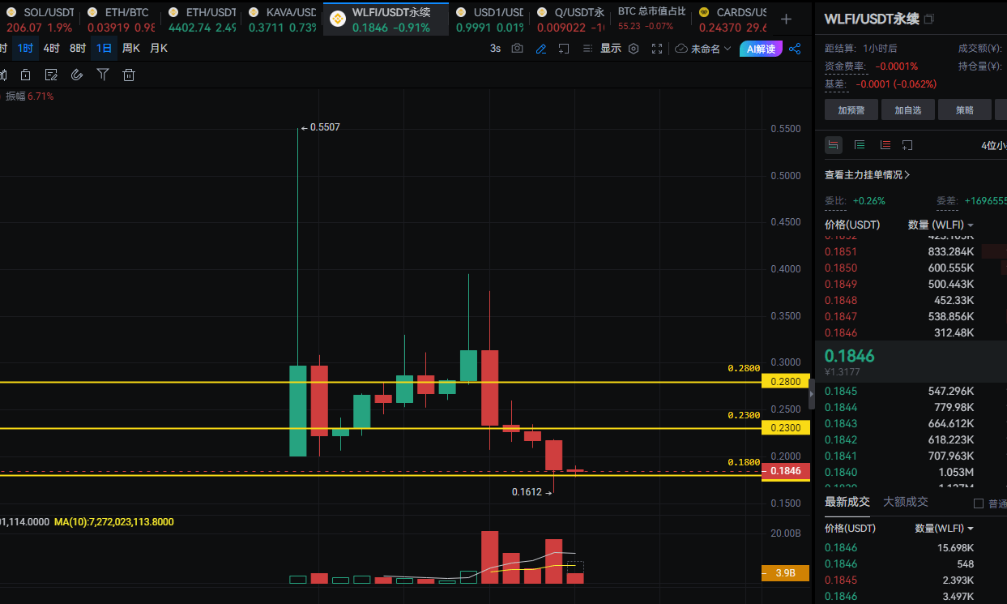Viewport: 1007px width, 604px height.
Task: Switch to the 8时 timeframe
Action: click(x=78, y=49)
